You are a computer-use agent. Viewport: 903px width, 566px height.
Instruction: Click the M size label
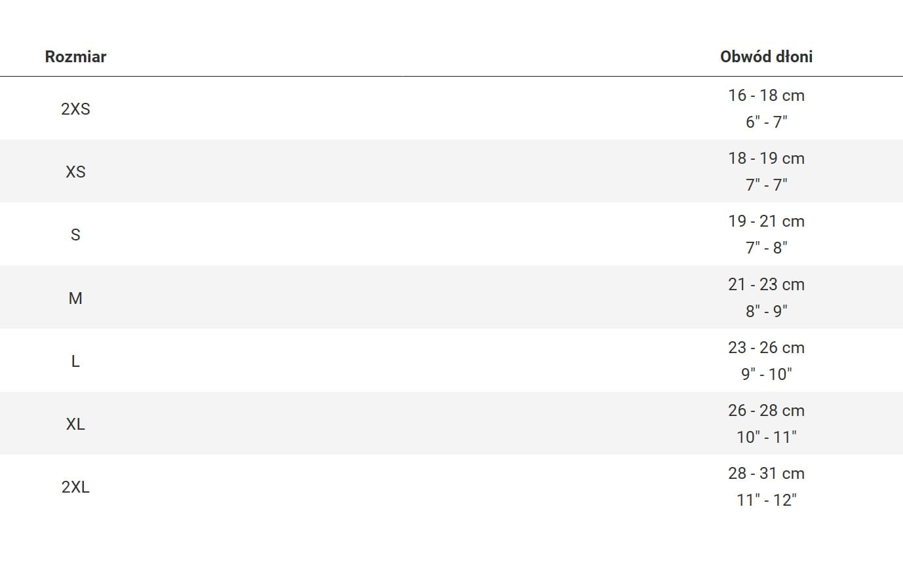75,298
